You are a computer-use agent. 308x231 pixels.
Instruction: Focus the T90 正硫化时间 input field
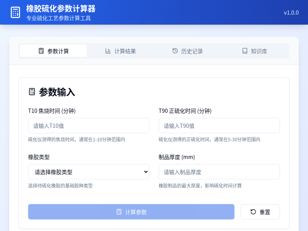point(219,126)
